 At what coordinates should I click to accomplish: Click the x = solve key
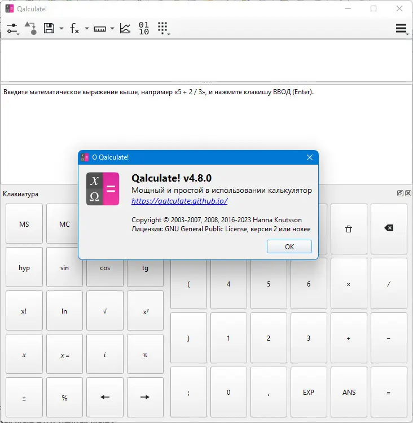point(64,354)
